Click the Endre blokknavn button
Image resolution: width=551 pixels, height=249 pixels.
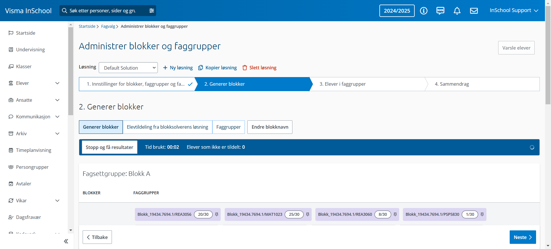click(270, 127)
